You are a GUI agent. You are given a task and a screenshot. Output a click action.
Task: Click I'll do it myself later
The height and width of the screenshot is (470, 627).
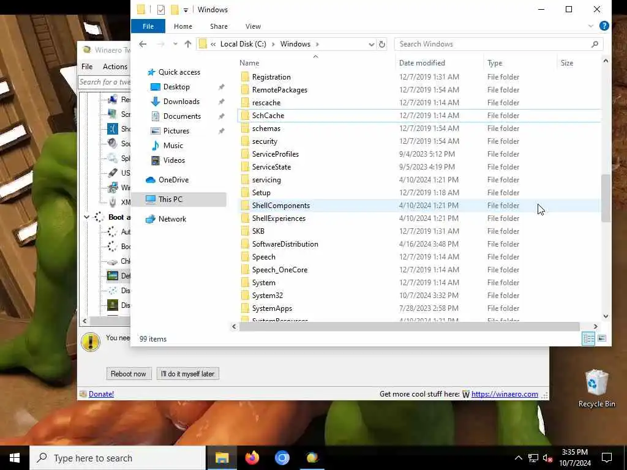[187, 374]
